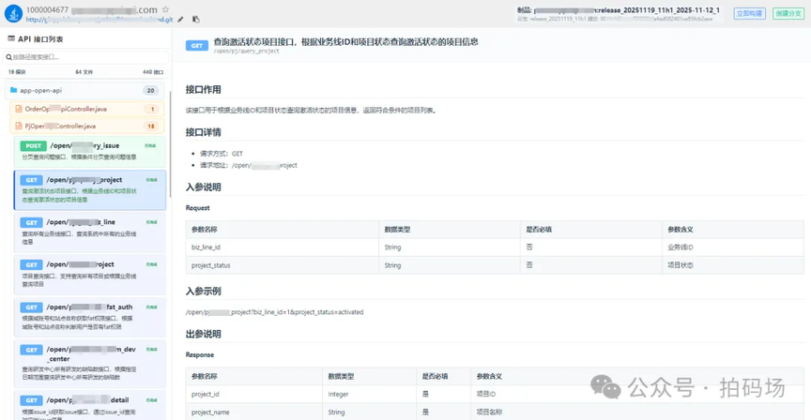Click the project_name response parameter cell
The height and width of the screenshot is (420, 811).
254,412
